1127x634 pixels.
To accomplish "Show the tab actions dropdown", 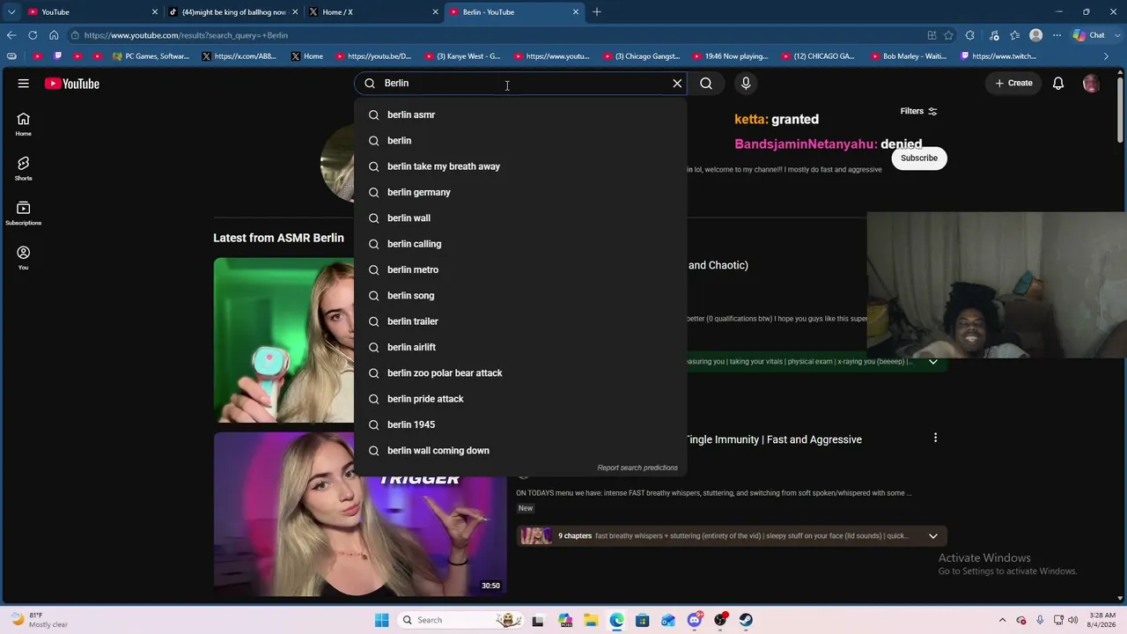I will 11,12.
